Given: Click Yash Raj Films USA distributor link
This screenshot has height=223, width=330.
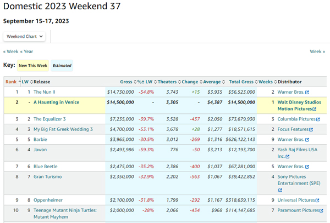Looking at the screenshot, I should coord(298,153).
